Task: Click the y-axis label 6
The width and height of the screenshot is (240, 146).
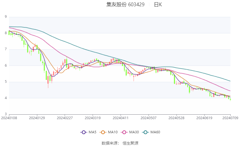Action: pyautogui.click(x=6, y=66)
